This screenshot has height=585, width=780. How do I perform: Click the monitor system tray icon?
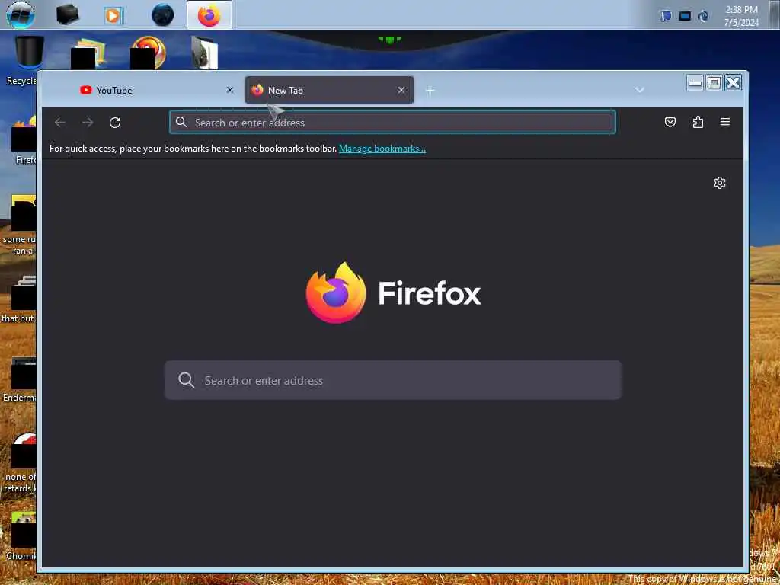(x=685, y=16)
